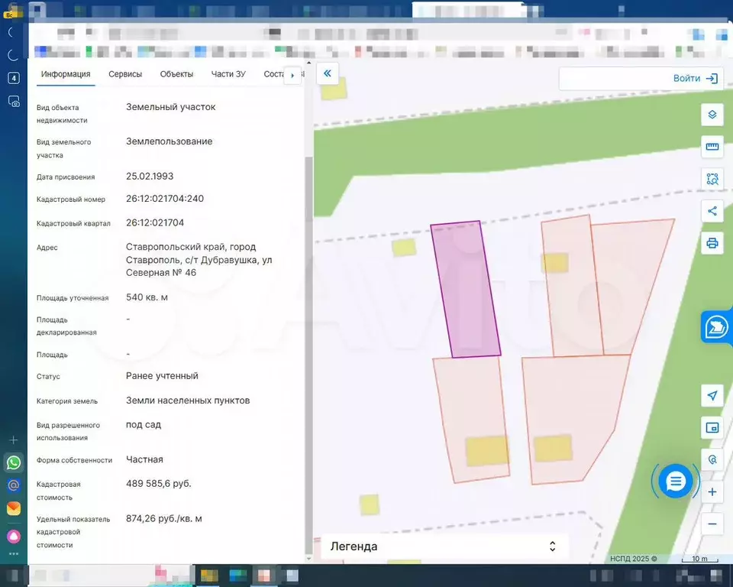Screen dimensions: 733x587
Task: Open the Части ЗУ tab
Action: [x=228, y=74]
